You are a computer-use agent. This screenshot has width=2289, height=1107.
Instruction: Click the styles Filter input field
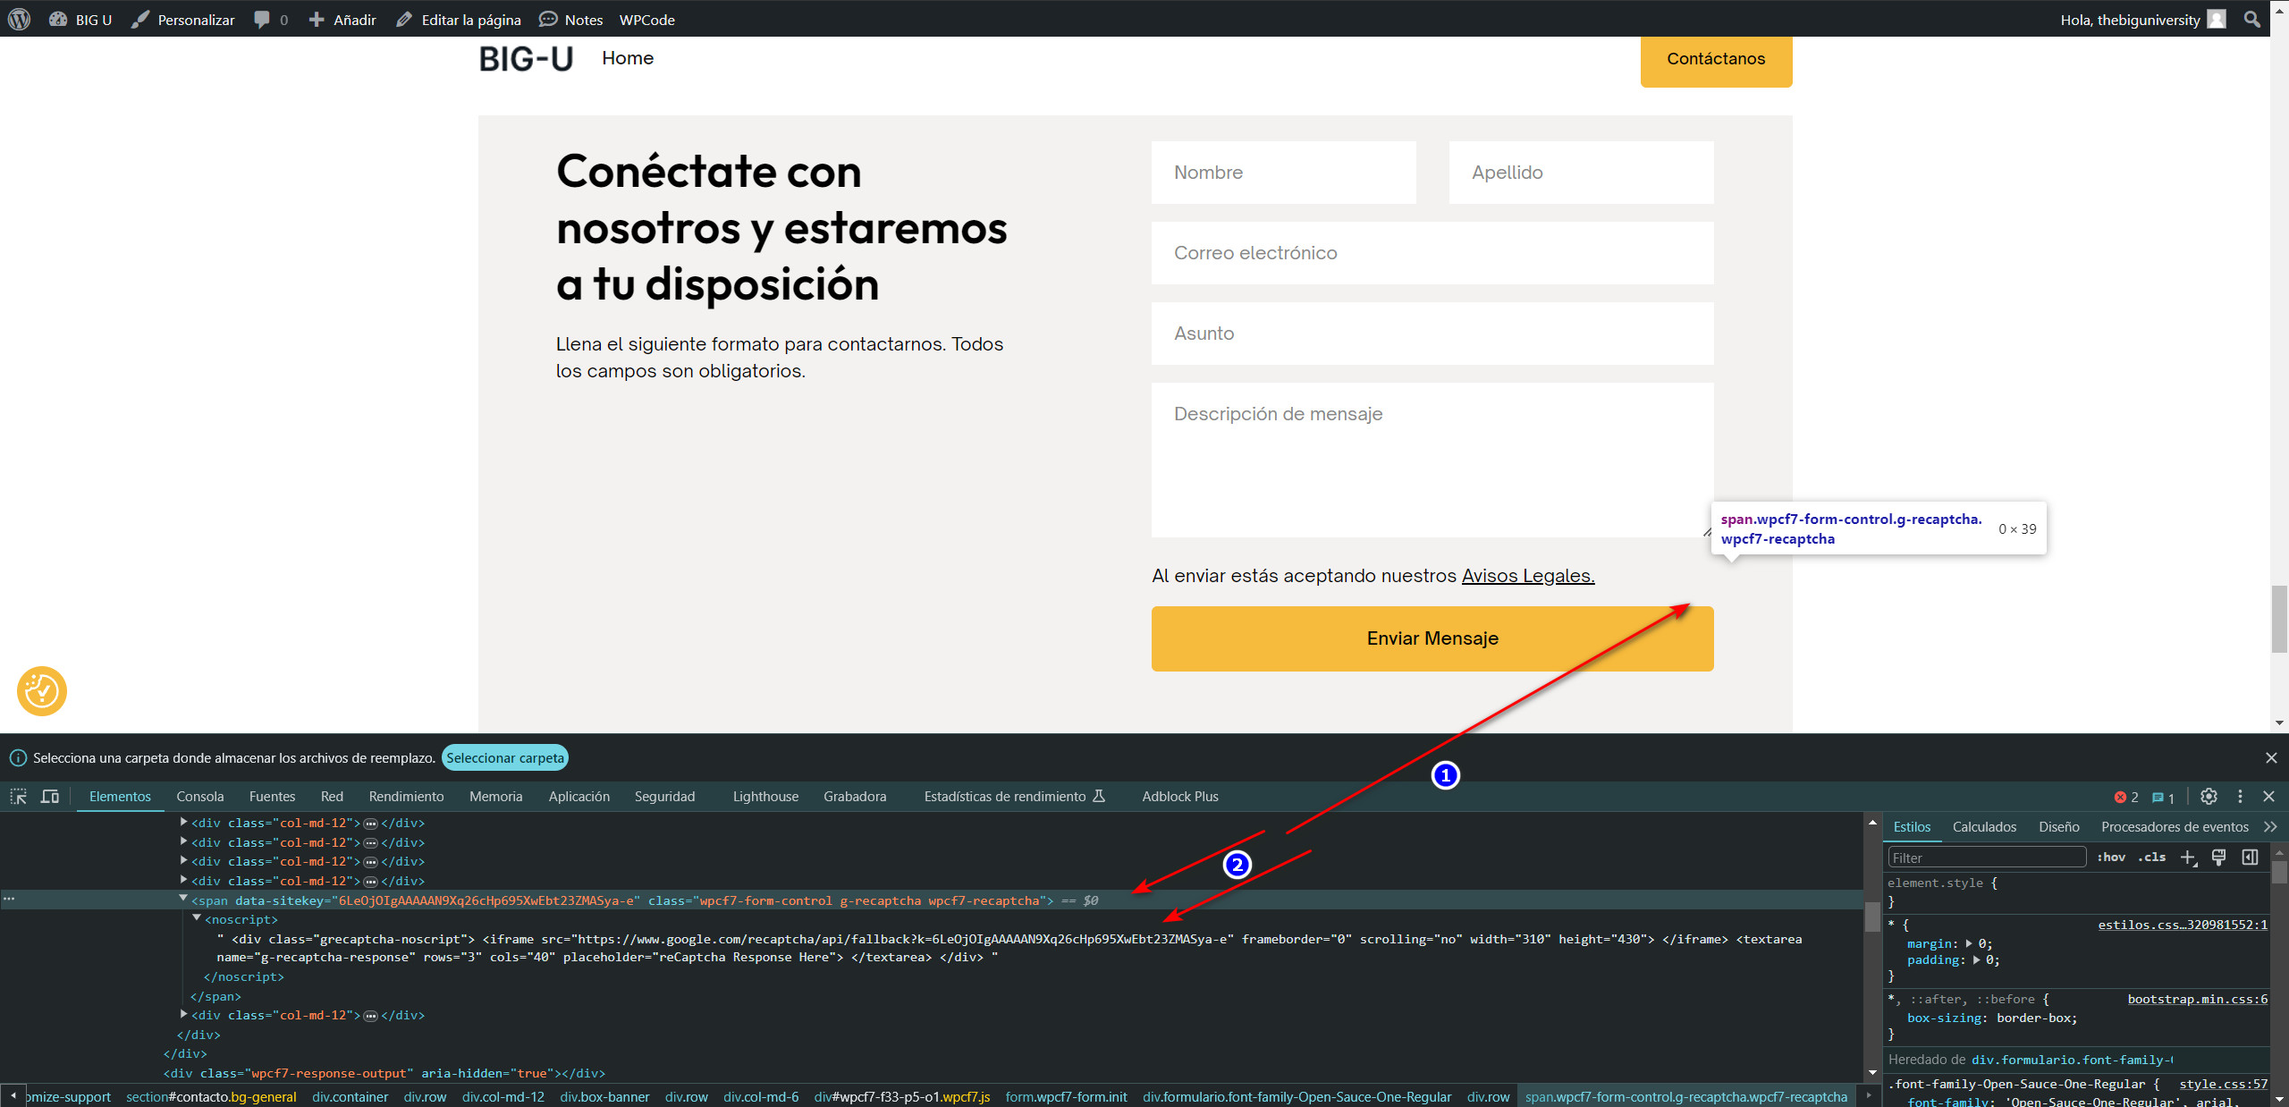pos(1985,858)
